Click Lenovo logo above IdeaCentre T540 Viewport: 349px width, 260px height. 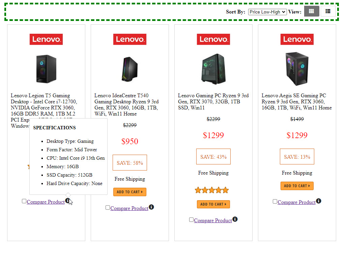[130, 39]
